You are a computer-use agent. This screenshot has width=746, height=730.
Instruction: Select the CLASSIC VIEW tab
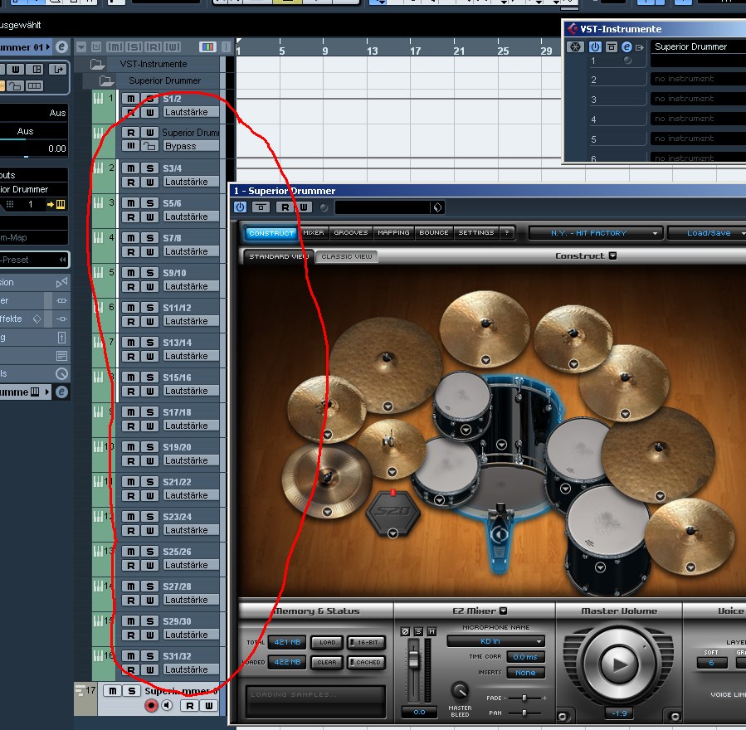click(x=346, y=256)
